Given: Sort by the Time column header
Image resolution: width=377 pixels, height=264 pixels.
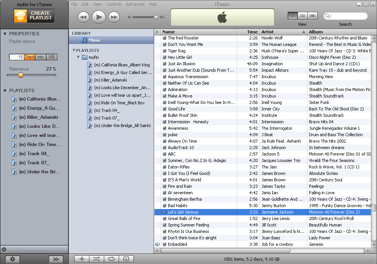Looking at the screenshot, I should (248, 32).
